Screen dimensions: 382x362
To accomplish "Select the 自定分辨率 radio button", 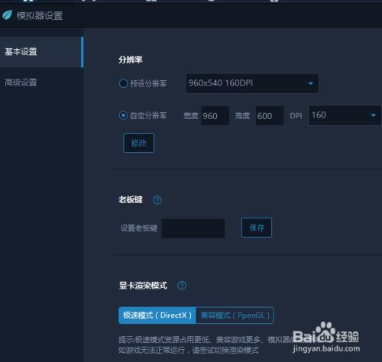I will (123, 115).
